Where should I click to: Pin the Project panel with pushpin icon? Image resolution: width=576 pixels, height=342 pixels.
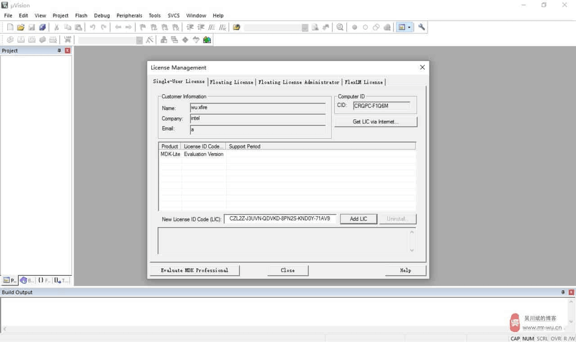60,50
